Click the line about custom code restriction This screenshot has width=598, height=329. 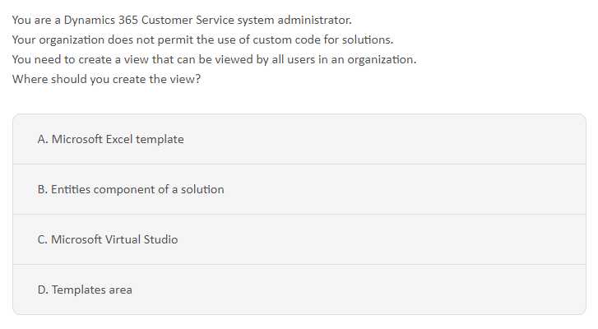(x=202, y=39)
